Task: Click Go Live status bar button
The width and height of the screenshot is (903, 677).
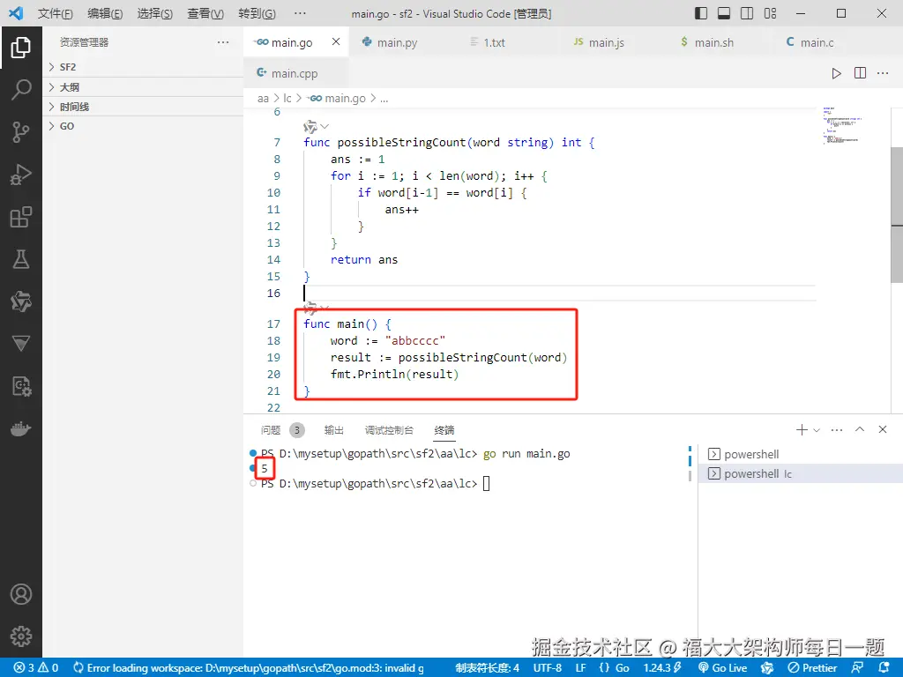Action: 723,668
